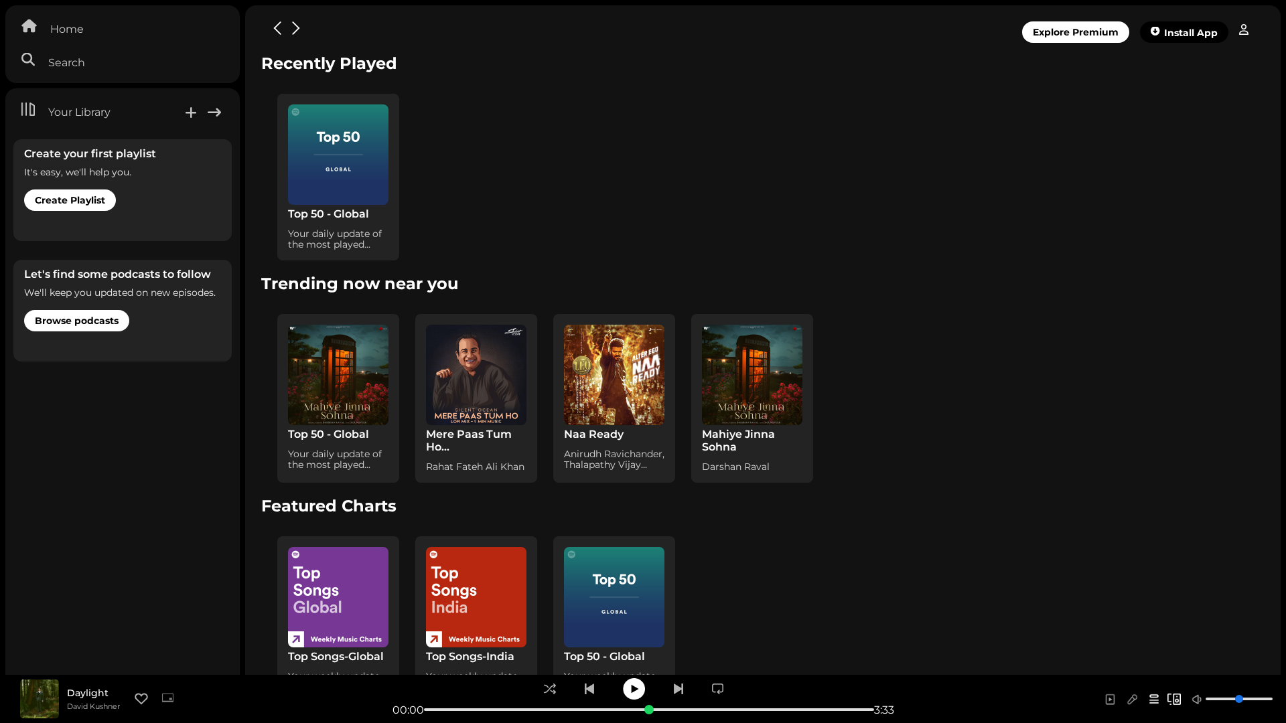
Task: Like Daylight with the heart icon
Action: pyautogui.click(x=141, y=698)
